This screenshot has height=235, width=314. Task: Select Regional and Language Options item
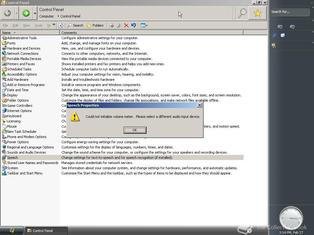(28, 147)
